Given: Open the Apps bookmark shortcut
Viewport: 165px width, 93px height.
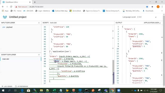Looking at the screenshot, I should pyautogui.click(x=5, y=11).
